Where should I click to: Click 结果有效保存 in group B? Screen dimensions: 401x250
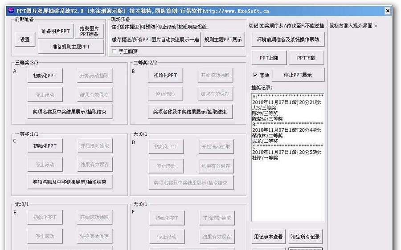click(x=215, y=94)
